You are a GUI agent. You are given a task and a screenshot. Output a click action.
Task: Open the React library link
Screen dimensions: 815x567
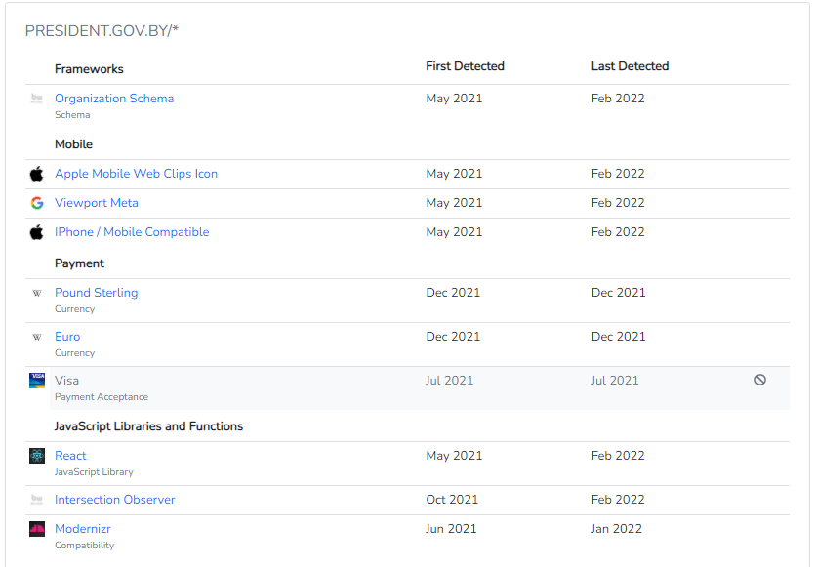click(70, 456)
